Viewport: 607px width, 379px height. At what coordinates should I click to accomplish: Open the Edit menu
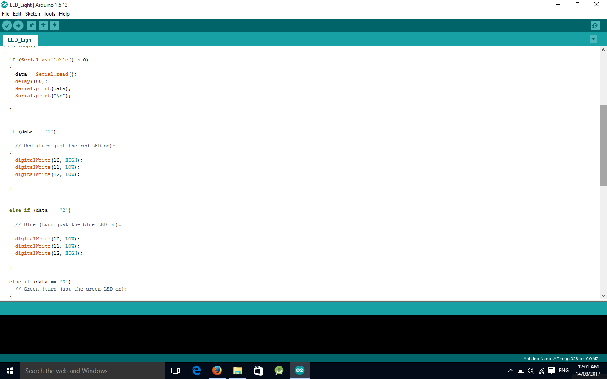[x=17, y=14]
